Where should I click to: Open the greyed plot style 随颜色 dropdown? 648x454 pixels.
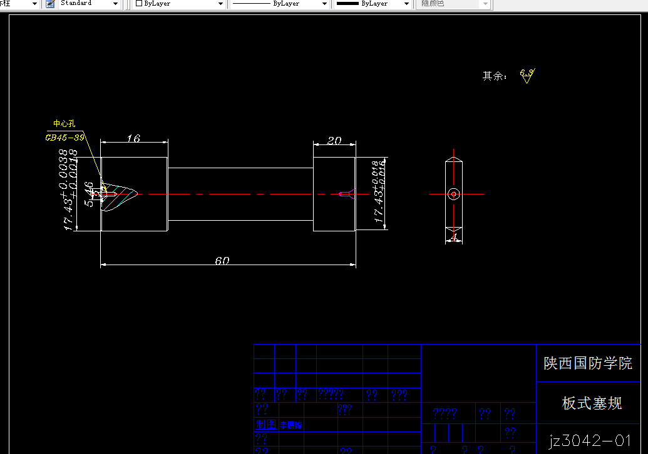point(486,4)
